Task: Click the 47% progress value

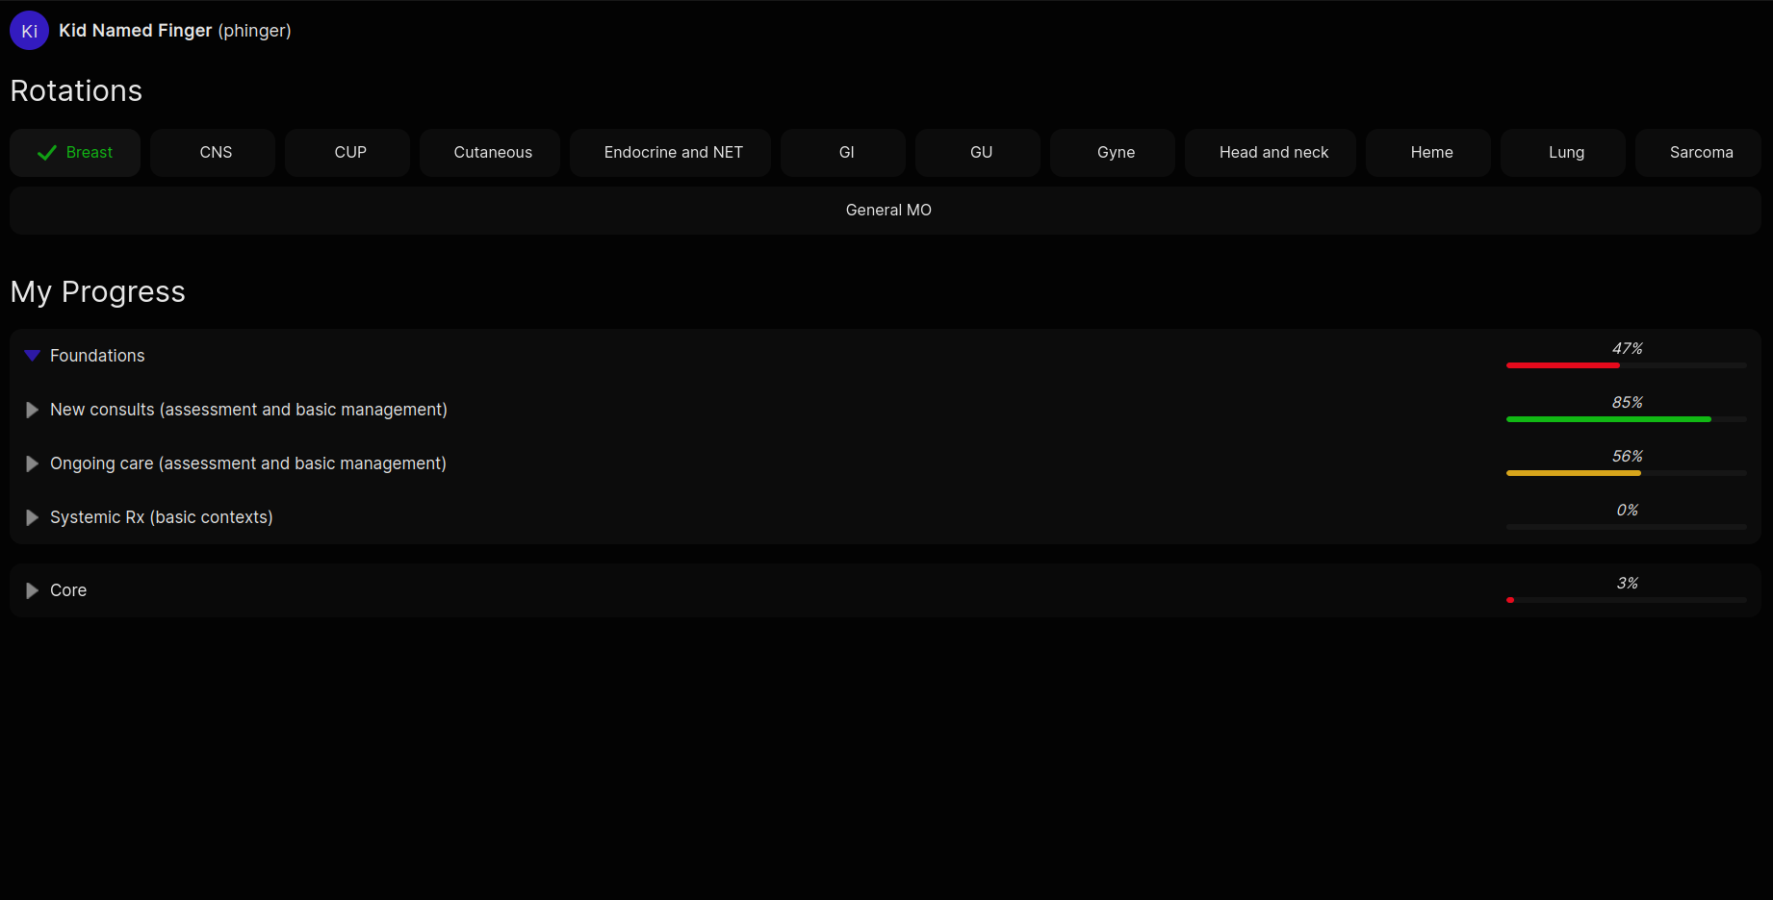Action: [1627, 348]
